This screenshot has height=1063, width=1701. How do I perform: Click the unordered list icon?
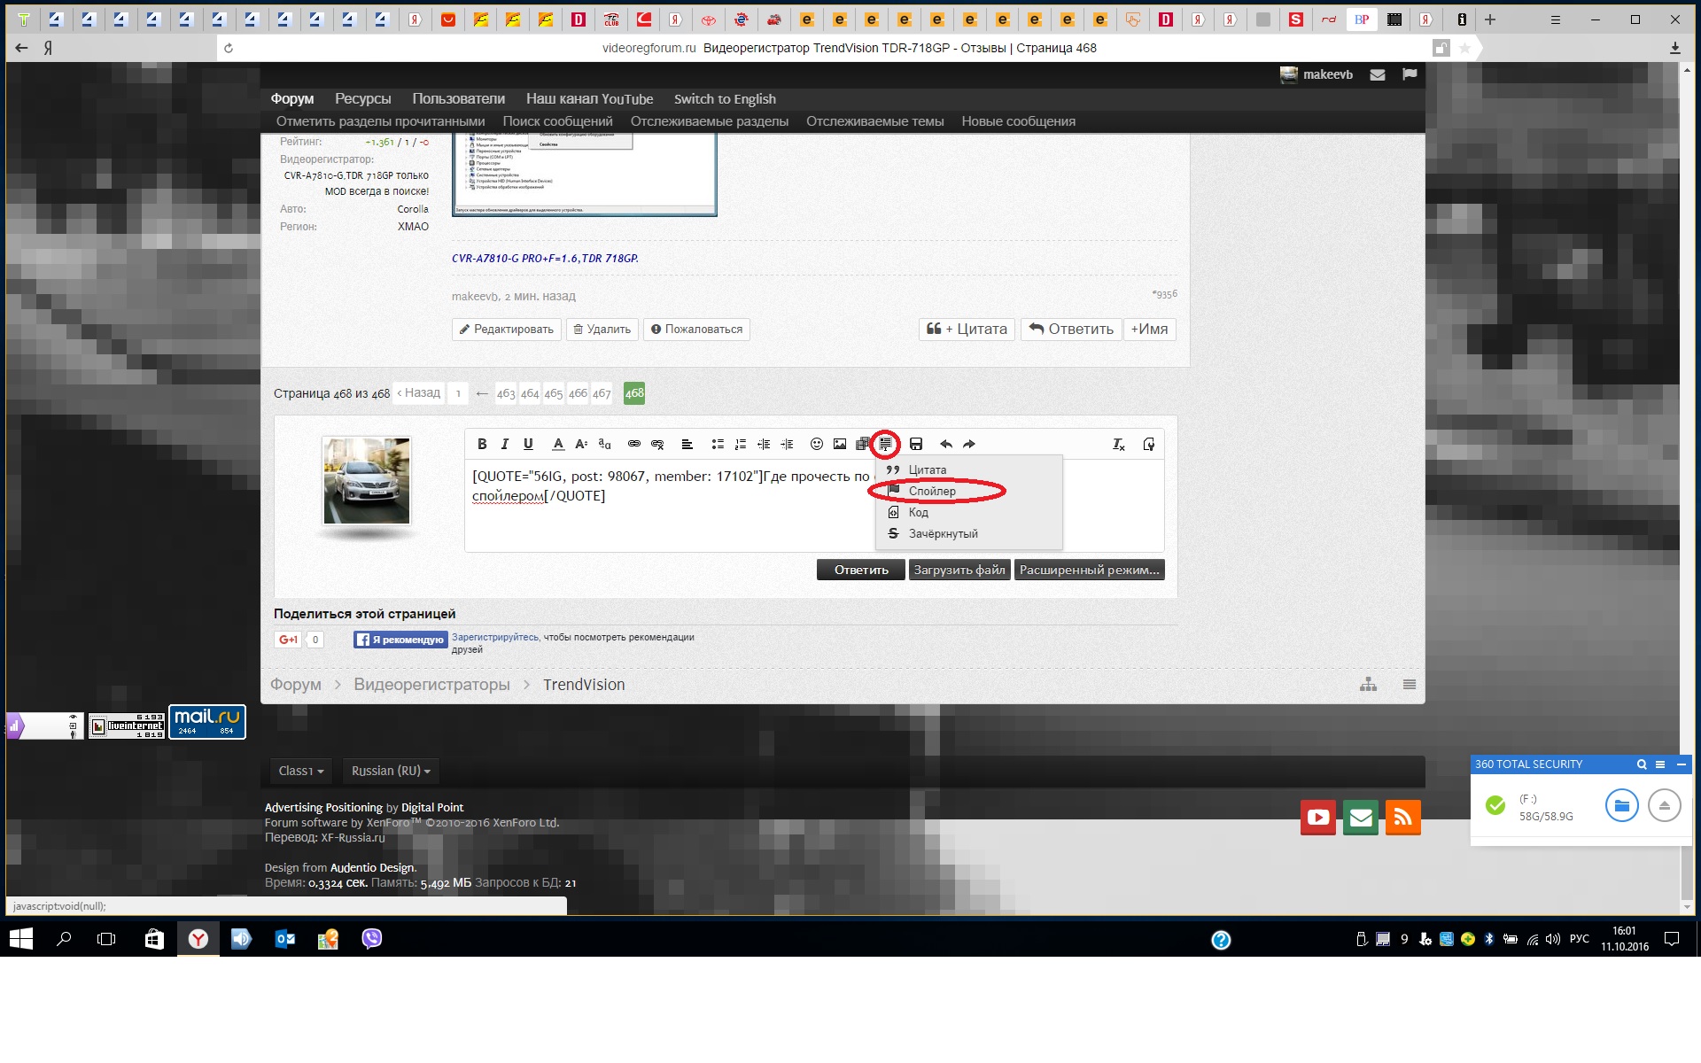coord(718,444)
